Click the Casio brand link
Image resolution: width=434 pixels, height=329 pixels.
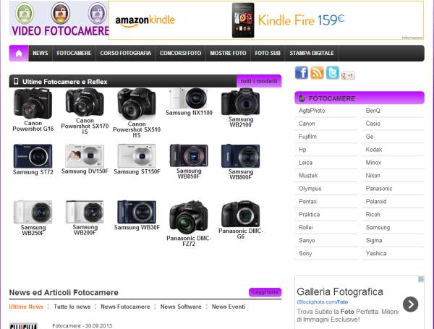tap(373, 124)
